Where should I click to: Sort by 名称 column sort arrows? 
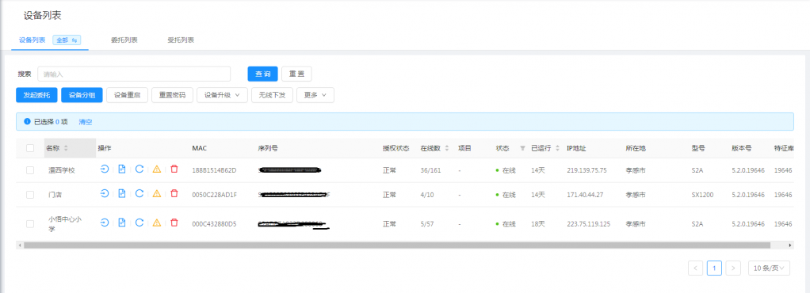pyautogui.click(x=66, y=148)
